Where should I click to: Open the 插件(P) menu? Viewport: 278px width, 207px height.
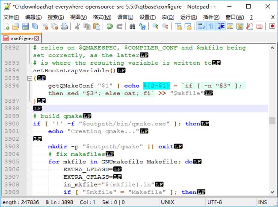click(x=211, y=17)
